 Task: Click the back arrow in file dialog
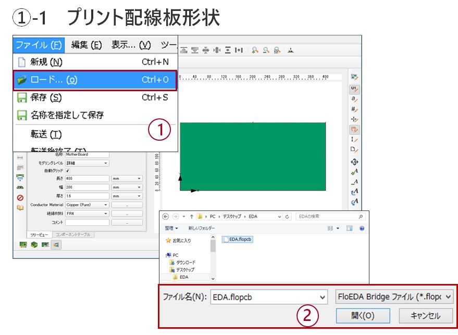coord(166,216)
